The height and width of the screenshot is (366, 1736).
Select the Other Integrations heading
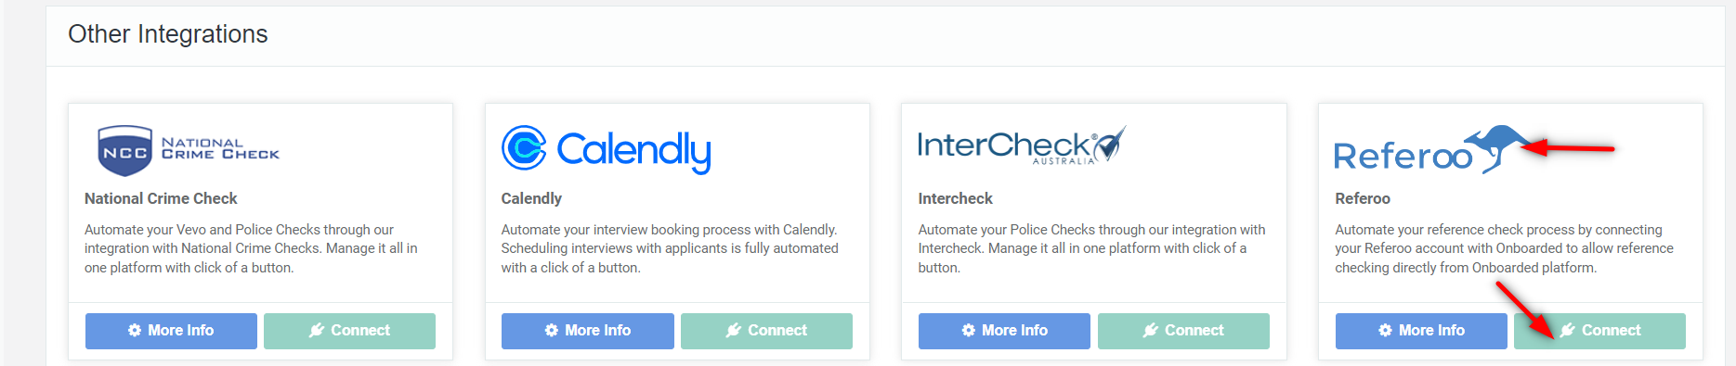(x=168, y=34)
